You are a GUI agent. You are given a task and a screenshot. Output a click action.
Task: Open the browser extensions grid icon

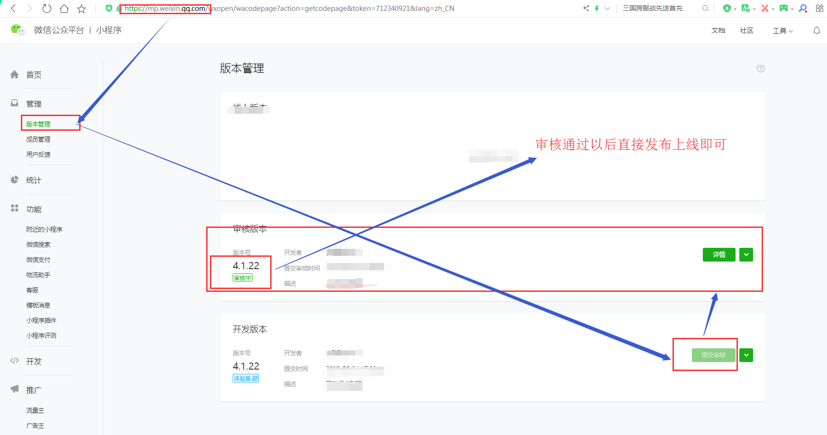(819, 9)
